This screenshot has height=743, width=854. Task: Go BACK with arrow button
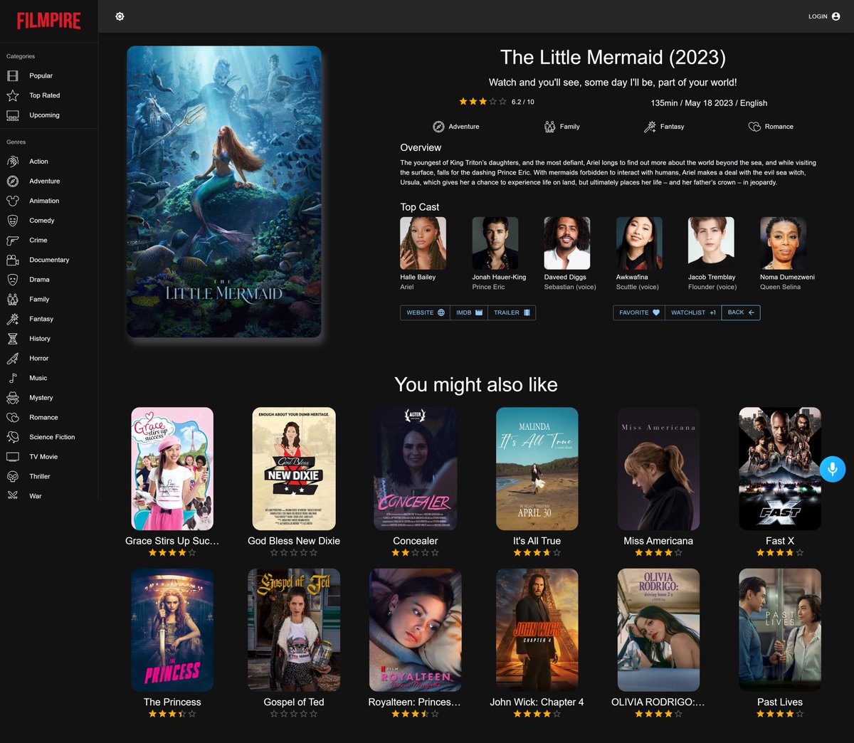(741, 312)
